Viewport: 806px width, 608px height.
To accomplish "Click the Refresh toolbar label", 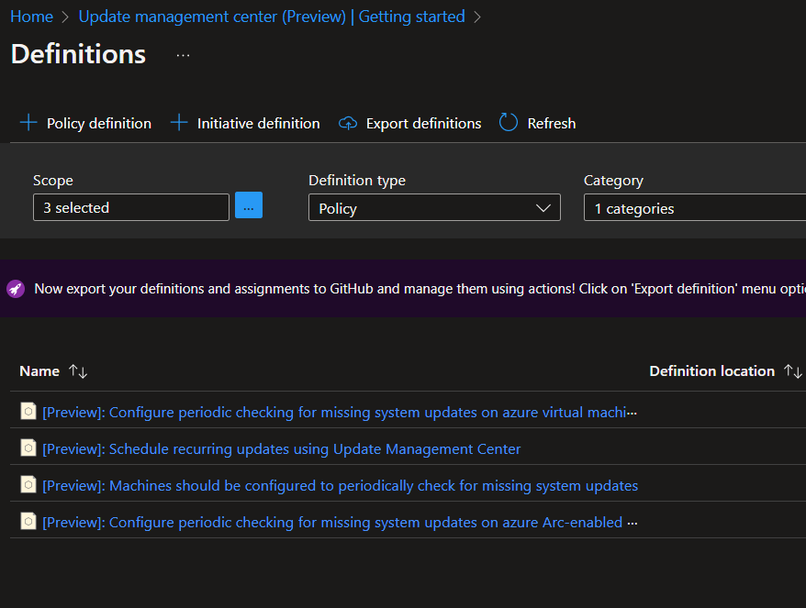I will point(551,123).
